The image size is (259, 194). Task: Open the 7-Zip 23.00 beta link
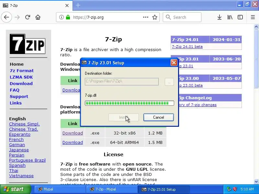[191, 85]
